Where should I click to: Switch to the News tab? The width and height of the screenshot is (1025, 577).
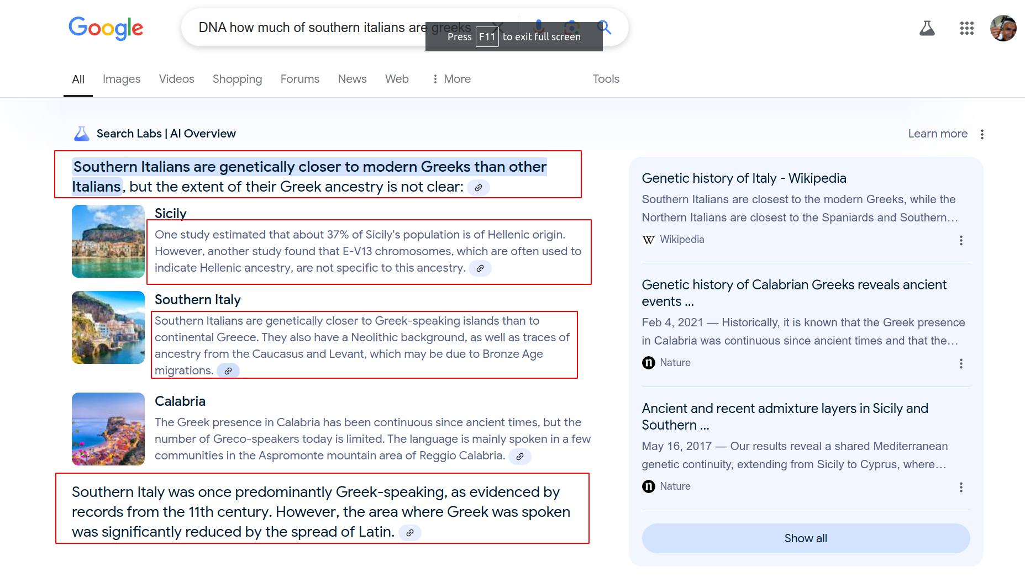pyautogui.click(x=352, y=79)
